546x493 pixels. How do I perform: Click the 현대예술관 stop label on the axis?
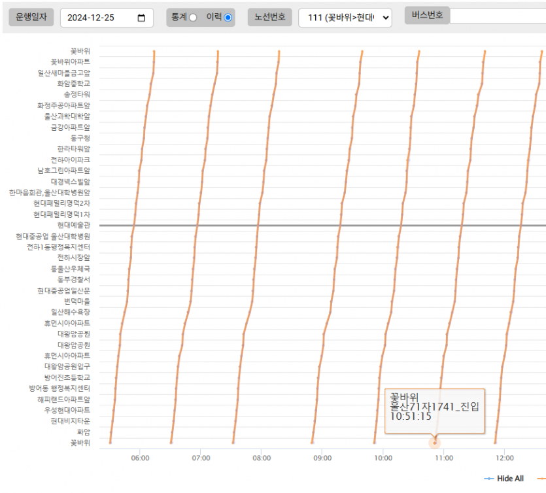pyautogui.click(x=73, y=225)
